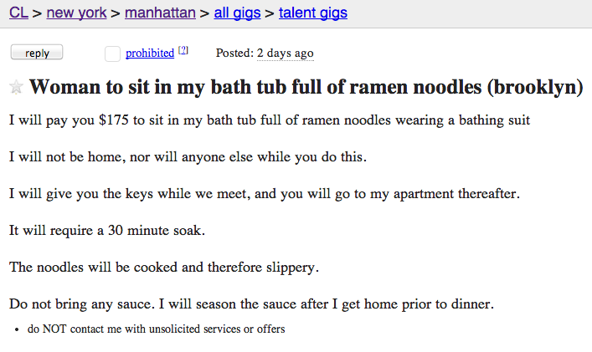This screenshot has height=352, width=592.
Task: Go to the CL home breadcrumb
Action: [x=18, y=13]
